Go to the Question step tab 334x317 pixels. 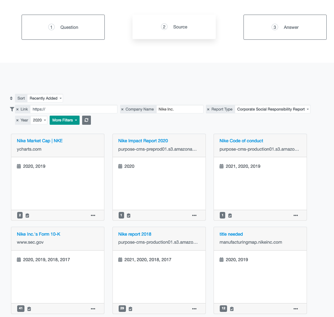click(x=63, y=27)
